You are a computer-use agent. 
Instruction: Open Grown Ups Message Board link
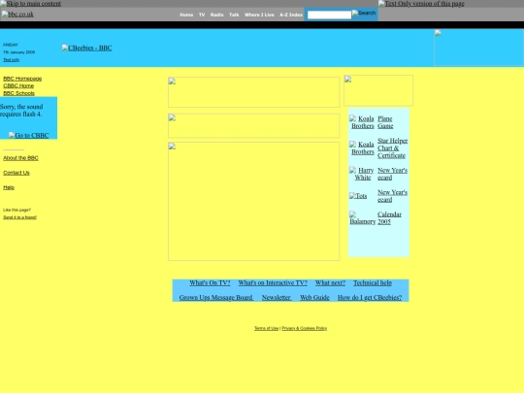[215, 298]
